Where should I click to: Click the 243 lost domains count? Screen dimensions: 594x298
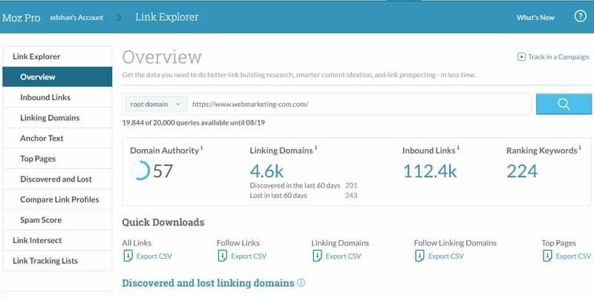click(x=351, y=195)
